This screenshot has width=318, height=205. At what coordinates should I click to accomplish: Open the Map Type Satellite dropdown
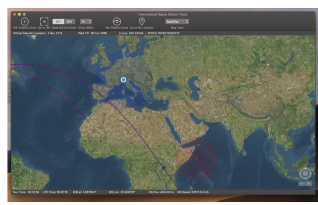point(177,21)
